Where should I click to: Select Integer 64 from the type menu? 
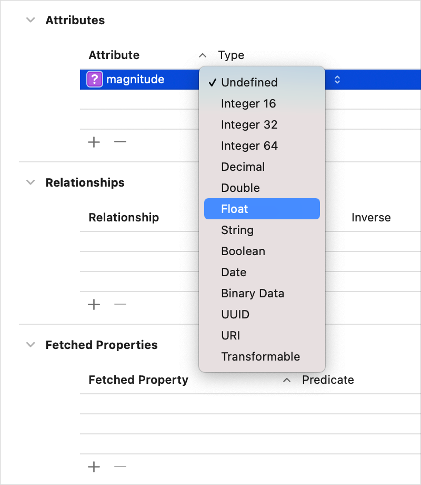[249, 145]
